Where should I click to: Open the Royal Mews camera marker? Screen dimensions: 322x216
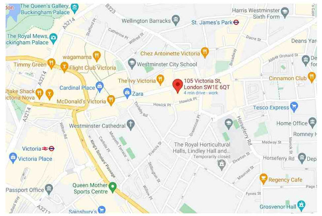point(53,38)
